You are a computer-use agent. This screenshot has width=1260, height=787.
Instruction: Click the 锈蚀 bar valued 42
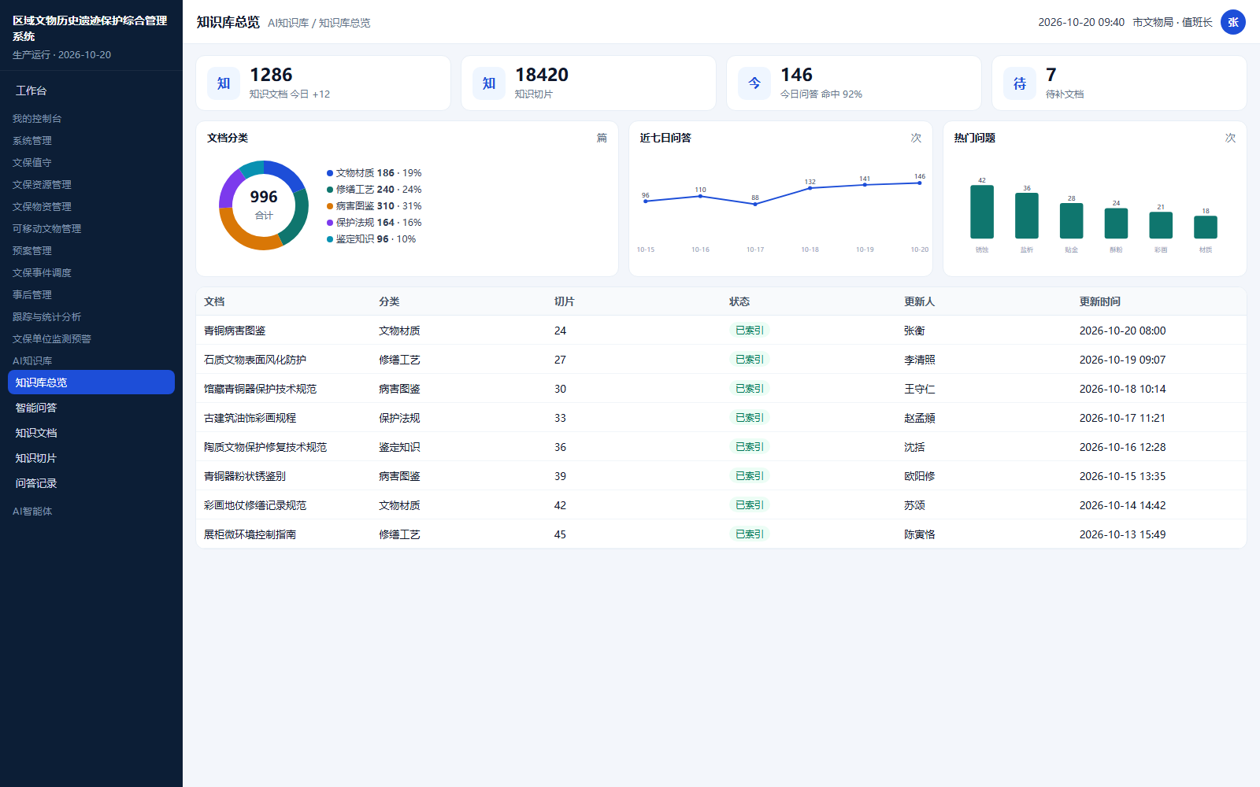(x=982, y=212)
